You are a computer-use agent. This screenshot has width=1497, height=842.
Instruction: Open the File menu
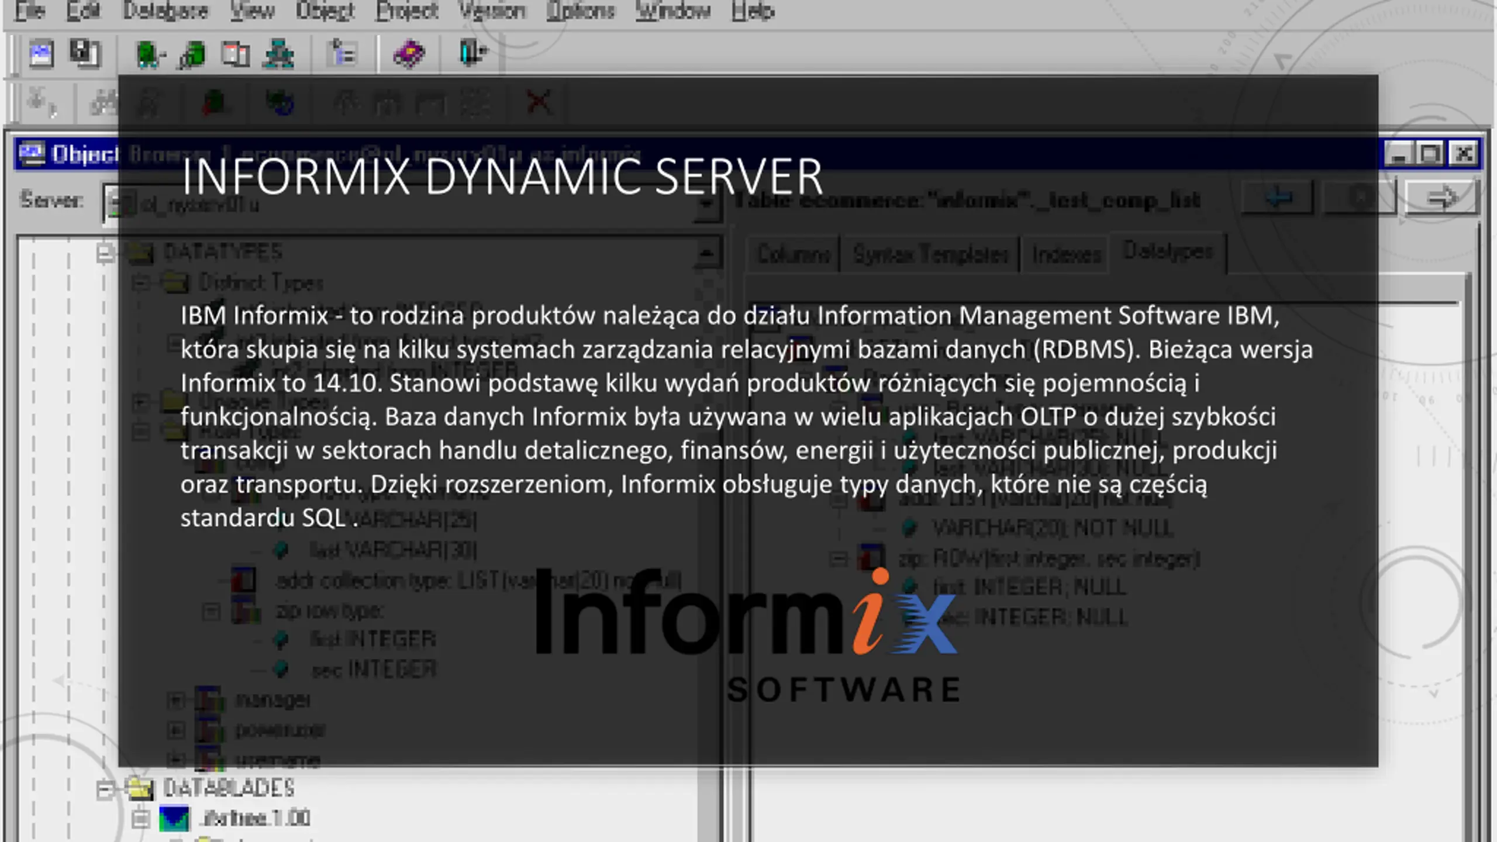(x=29, y=11)
